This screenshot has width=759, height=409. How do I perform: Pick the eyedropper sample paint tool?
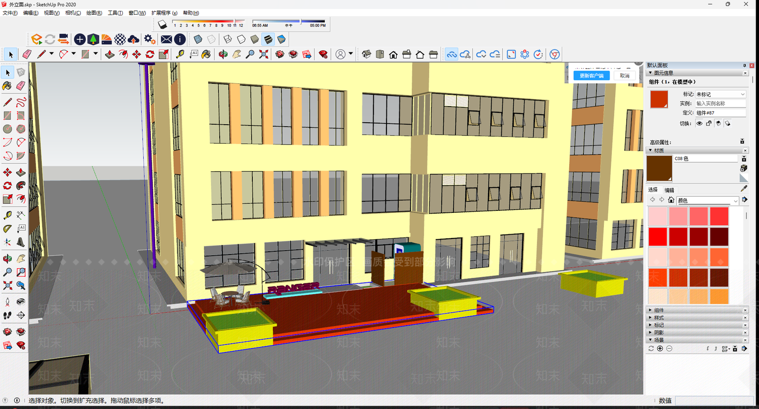pos(744,189)
